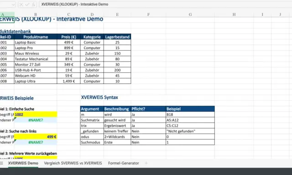The height and width of the screenshot is (175, 292).
Task: Confirm the formula bar entry checkmark
Action: click(27, 5)
